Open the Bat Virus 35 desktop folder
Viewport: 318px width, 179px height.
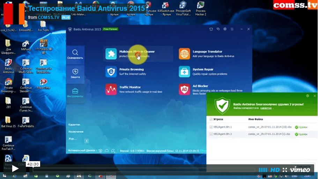8,122
